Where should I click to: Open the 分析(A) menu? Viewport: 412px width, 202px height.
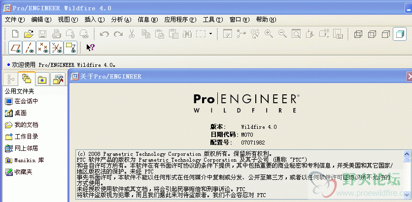pyautogui.click(x=121, y=20)
